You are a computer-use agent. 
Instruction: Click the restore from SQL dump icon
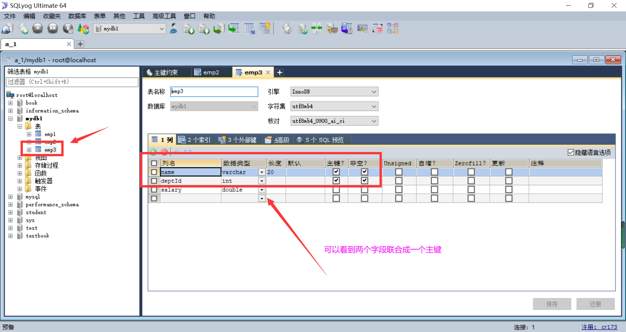click(x=219, y=29)
